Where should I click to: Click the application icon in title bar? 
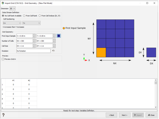2,3
